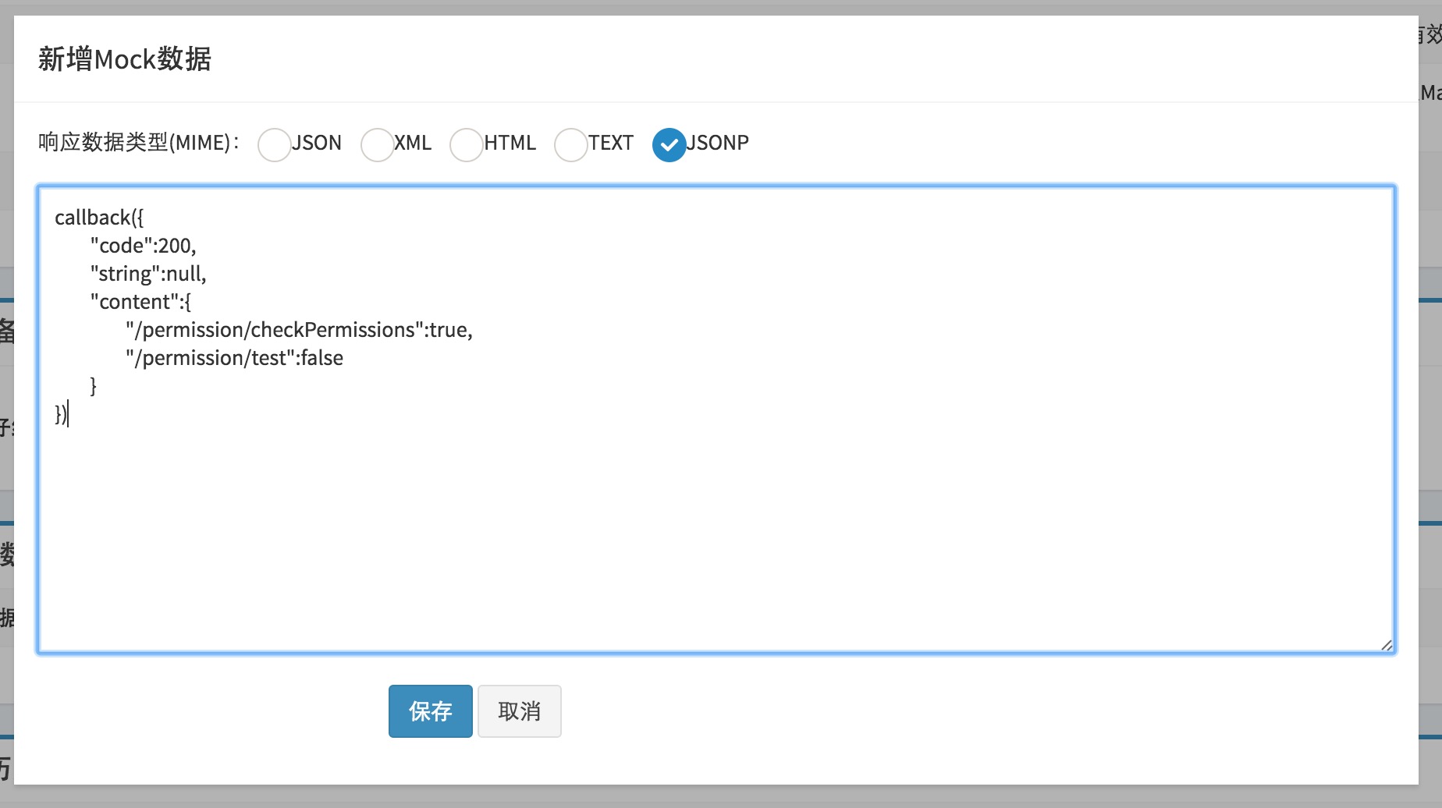1442x808 pixels.
Task: Click the callback({ first line
Action: click(x=99, y=218)
